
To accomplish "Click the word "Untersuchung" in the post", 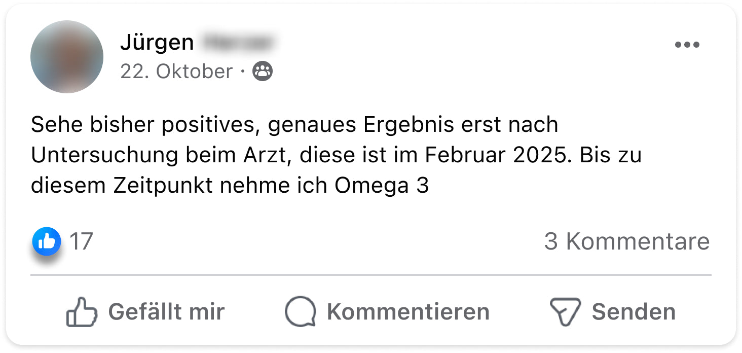I will click(104, 155).
